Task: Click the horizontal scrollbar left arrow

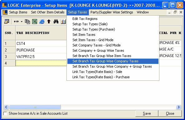Action: pyautogui.click(x=6, y=107)
